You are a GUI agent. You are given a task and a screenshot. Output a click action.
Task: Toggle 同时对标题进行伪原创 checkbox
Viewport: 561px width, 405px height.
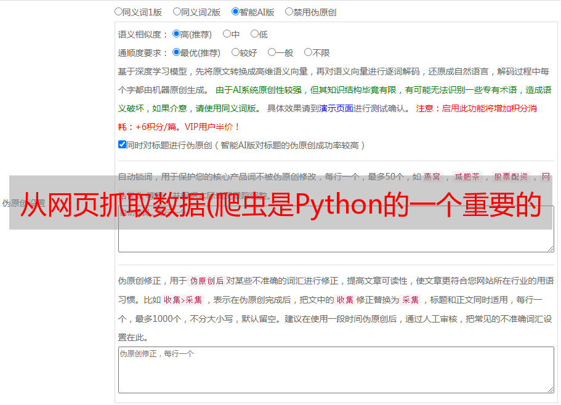122,145
